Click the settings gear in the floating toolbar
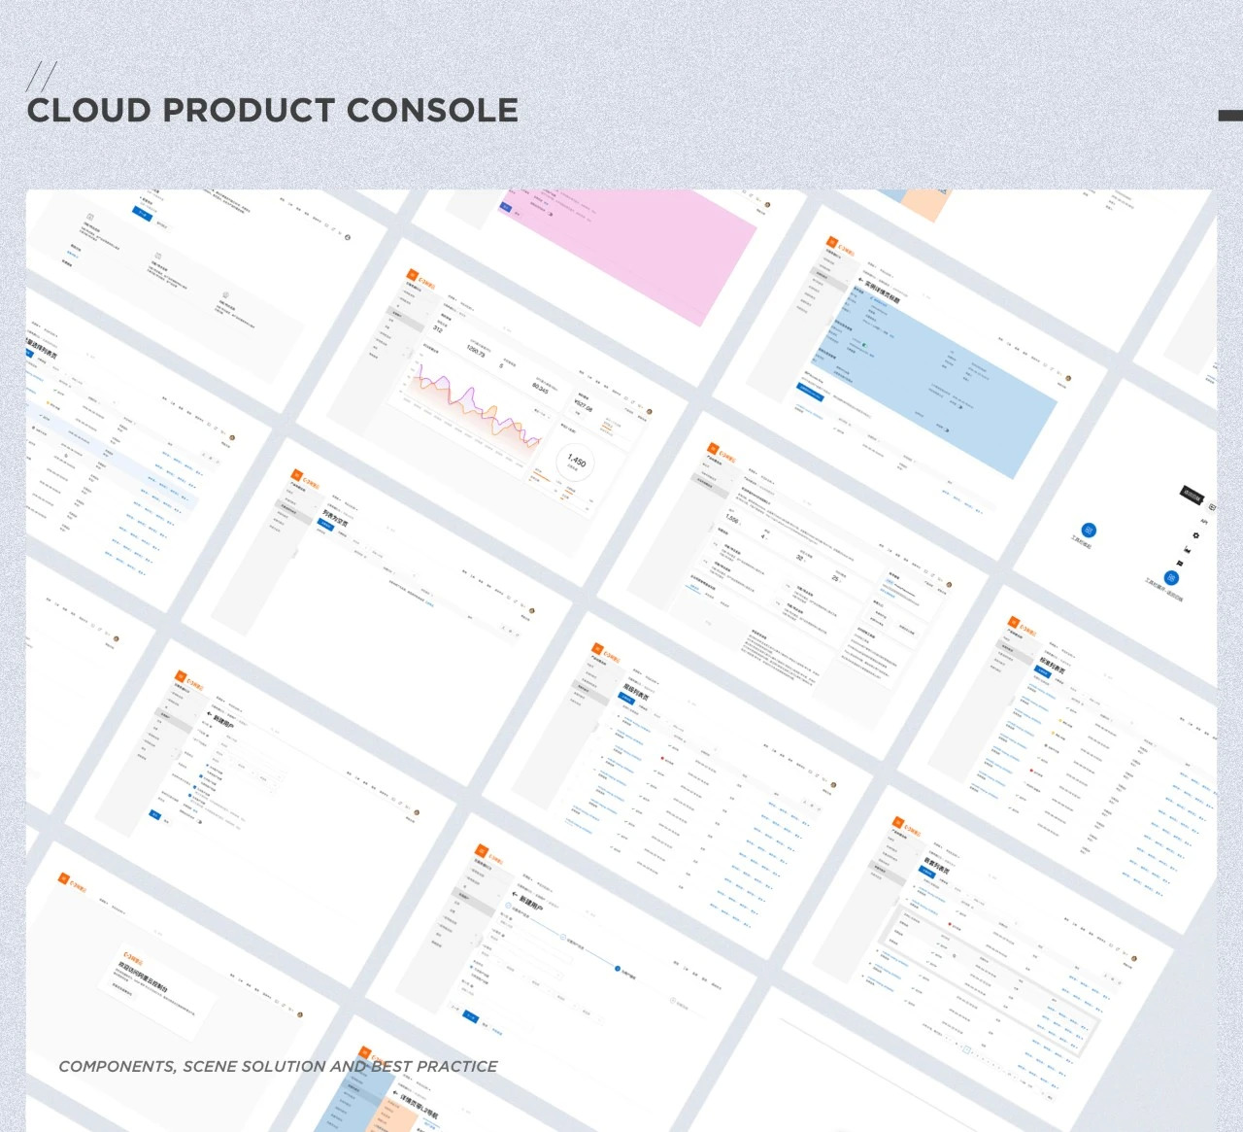Image resolution: width=1243 pixels, height=1132 pixels. click(1195, 535)
